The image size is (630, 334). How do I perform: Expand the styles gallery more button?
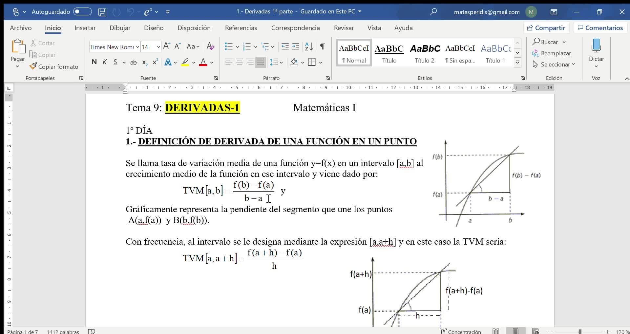coord(517,62)
